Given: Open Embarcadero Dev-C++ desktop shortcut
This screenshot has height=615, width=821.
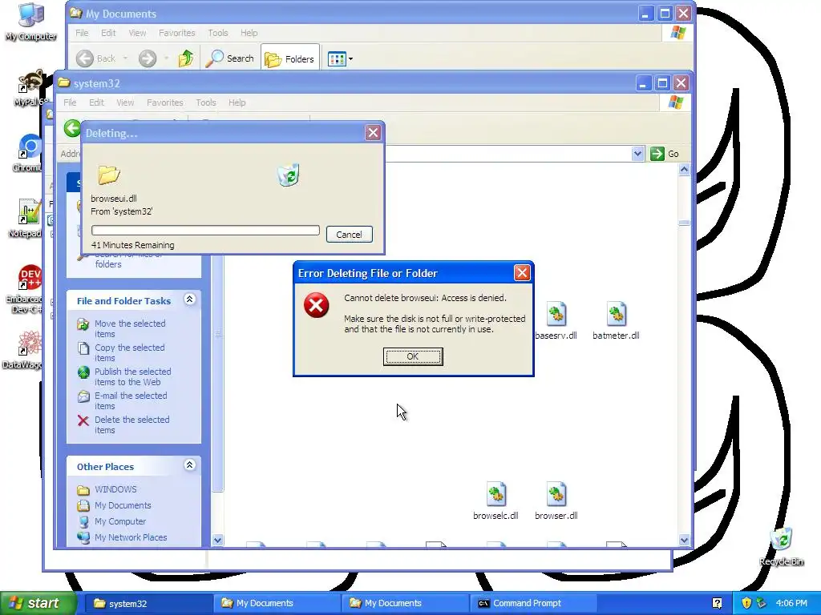Looking at the screenshot, I should [x=26, y=289].
